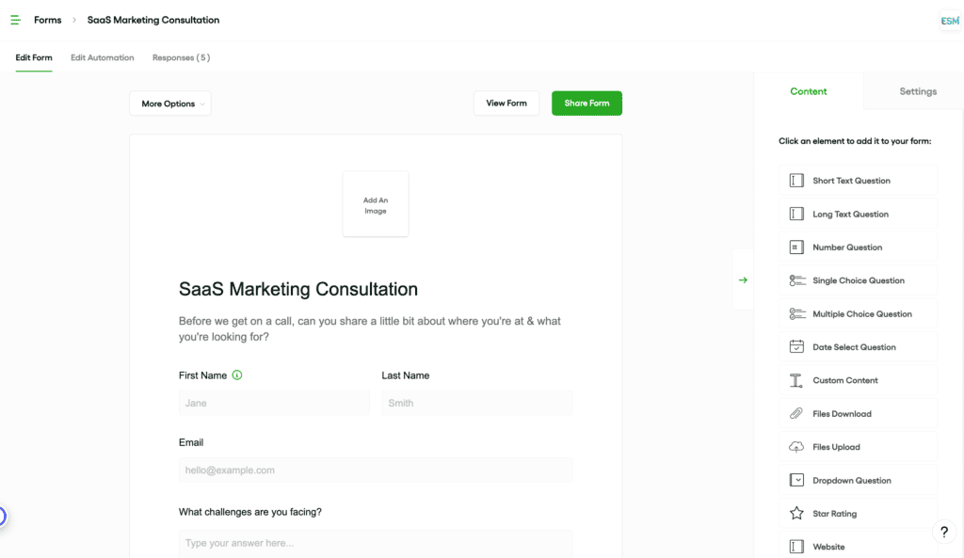The height and width of the screenshot is (558, 964).
Task: Expand the More Options dropdown
Action: click(170, 104)
